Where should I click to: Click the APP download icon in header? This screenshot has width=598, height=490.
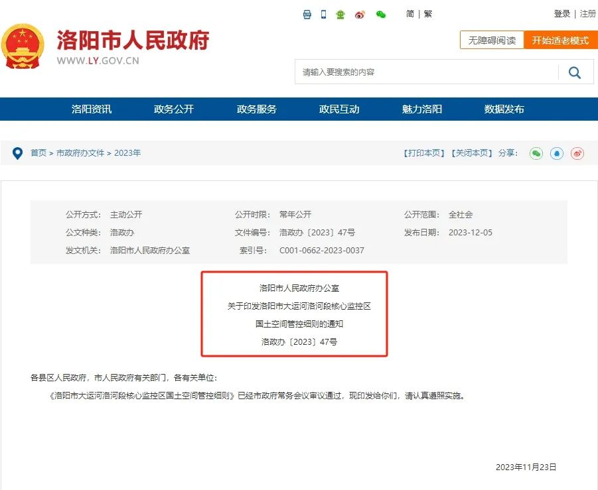[x=307, y=14]
